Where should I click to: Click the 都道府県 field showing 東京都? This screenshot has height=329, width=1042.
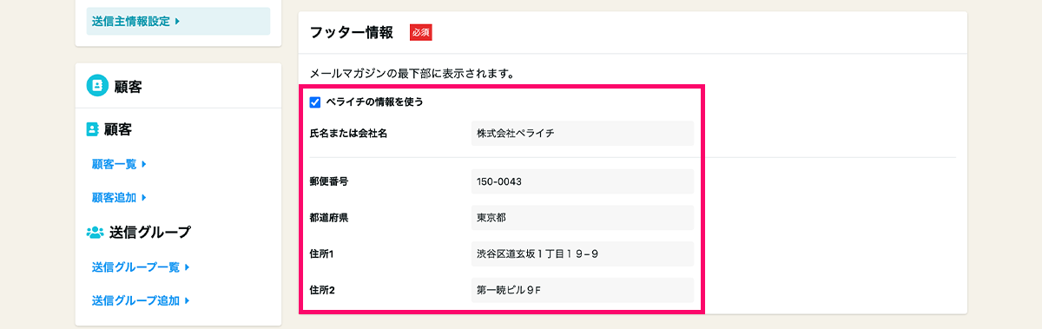pos(582,218)
